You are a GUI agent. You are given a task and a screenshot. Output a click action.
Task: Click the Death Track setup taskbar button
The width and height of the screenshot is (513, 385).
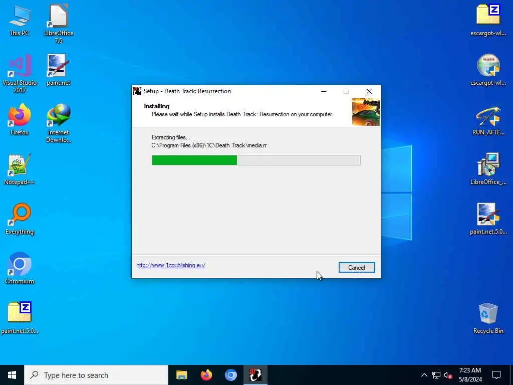tap(255, 375)
